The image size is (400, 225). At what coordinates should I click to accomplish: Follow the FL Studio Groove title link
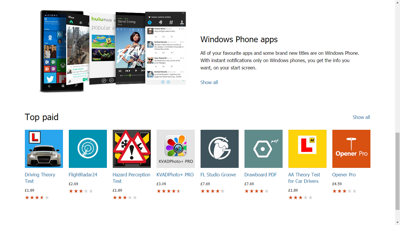click(x=218, y=175)
